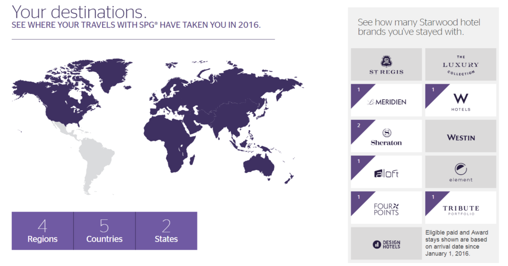Image resolution: width=508 pixels, height=266 pixels.
Task: Click the 5 Countries stat box
Action: [x=104, y=231]
